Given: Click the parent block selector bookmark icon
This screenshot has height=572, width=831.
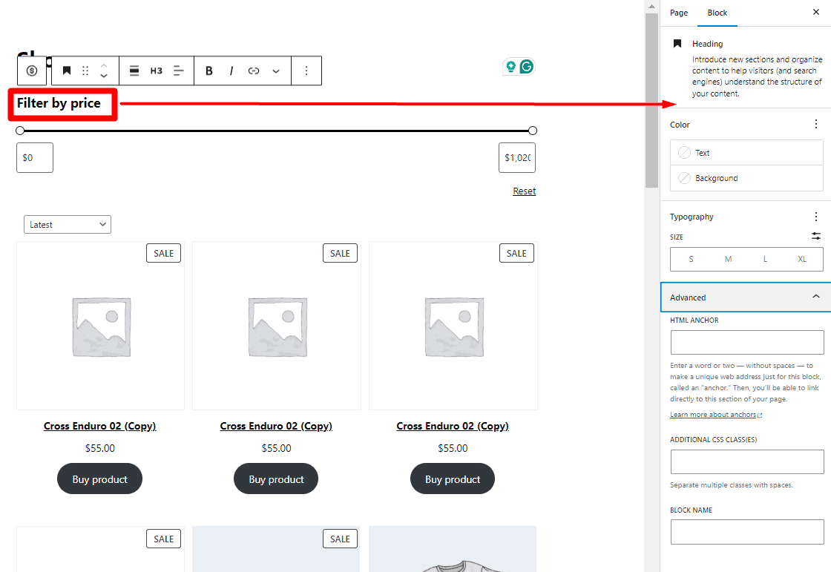Looking at the screenshot, I should coord(66,70).
